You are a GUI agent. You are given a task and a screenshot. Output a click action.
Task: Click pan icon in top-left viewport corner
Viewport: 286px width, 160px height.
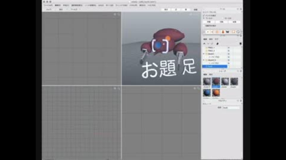pos(115,14)
